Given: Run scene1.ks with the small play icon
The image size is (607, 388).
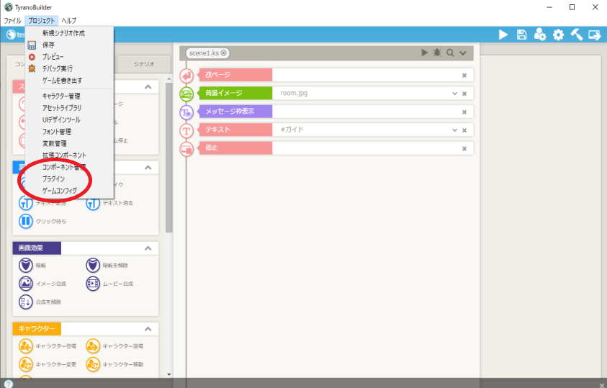Looking at the screenshot, I should point(425,53).
